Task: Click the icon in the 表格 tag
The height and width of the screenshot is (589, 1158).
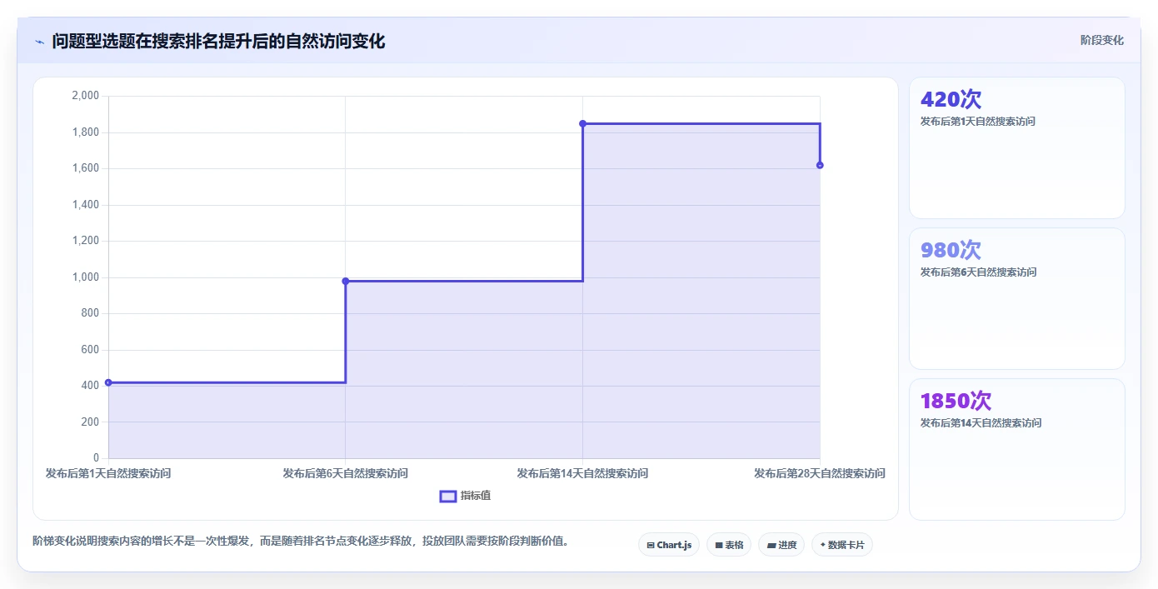Action: (x=718, y=546)
